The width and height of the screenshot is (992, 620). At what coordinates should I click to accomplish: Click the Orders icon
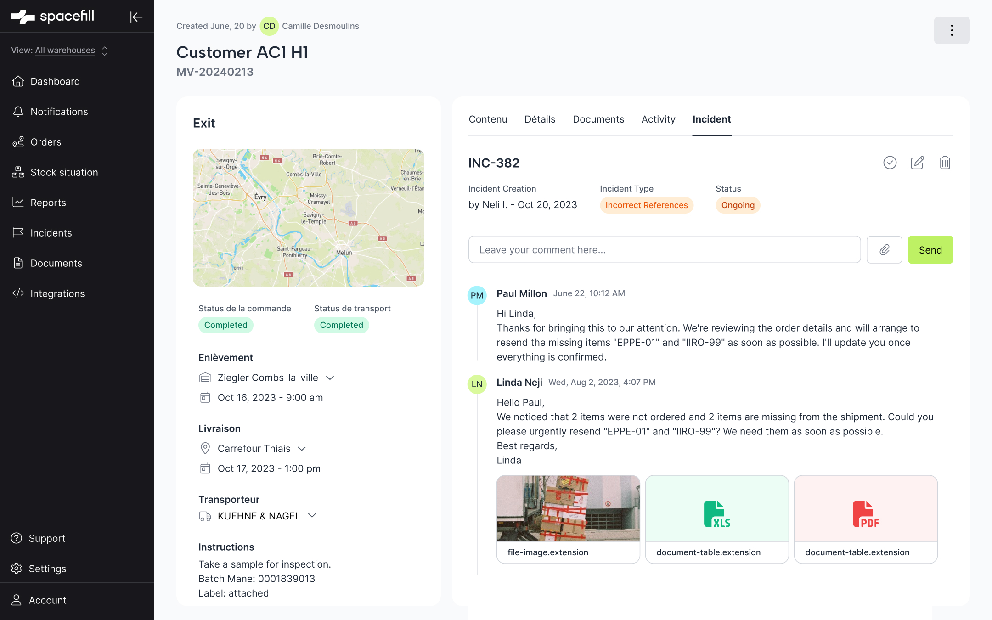coord(18,141)
